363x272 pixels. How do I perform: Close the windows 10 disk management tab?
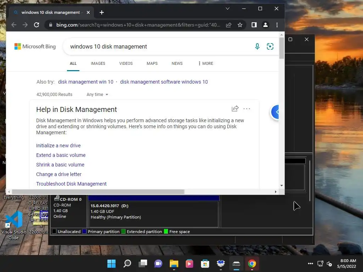click(88, 12)
